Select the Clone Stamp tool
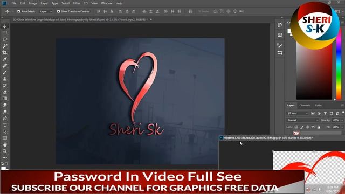The image size is (345, 194). click(5, 79)
